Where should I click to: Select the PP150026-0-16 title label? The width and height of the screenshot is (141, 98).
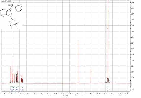click(x=7, y=2)
